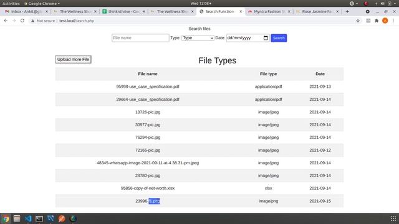399x224 pixels.
Task: Open Terminal from dock
Action: click(39, 218)
